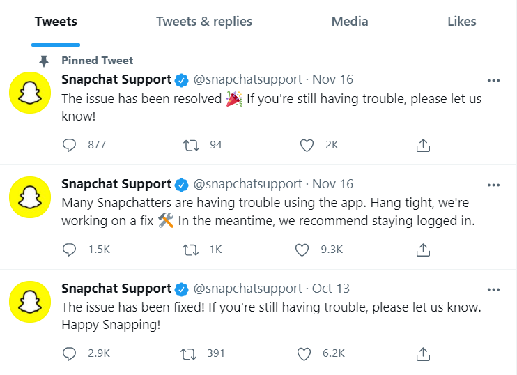This screenshot has width=517, height=375.
Task: Switch to the Tweets & replies tab
Action: [x=204, y=22]
